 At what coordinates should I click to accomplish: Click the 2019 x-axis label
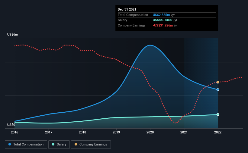click(x=116, y=132)
